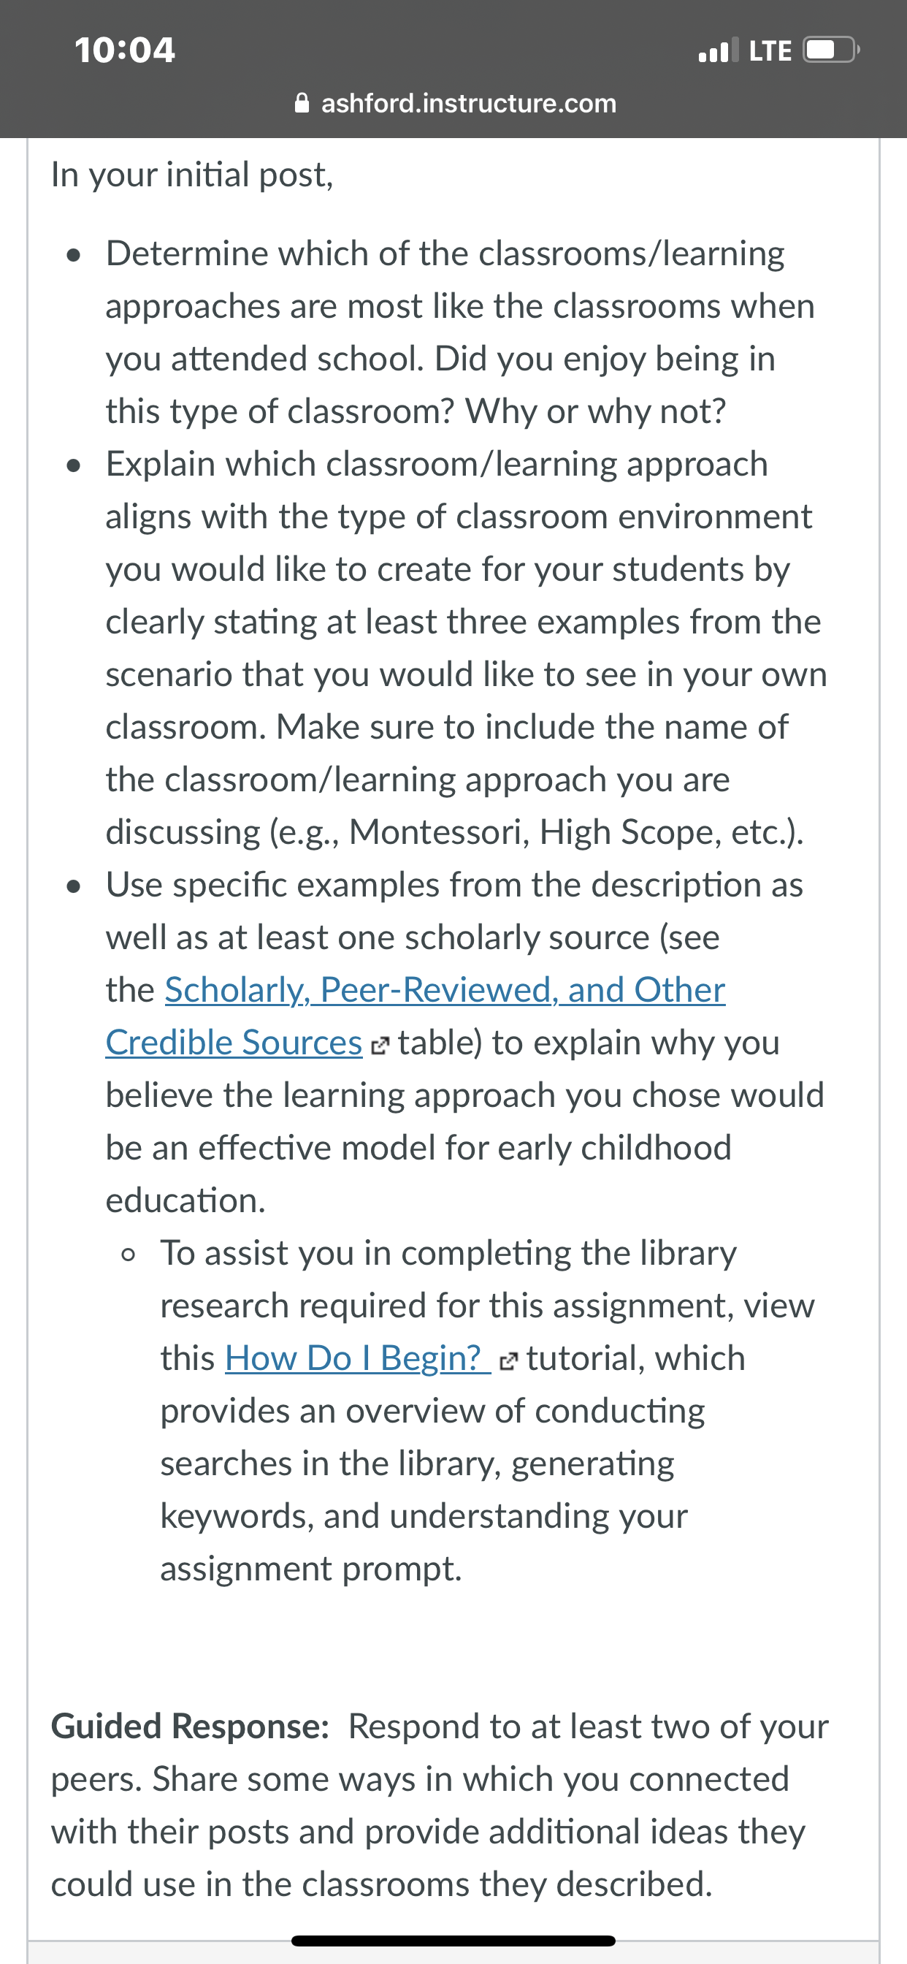Tap the LTE network indicator

770,51
